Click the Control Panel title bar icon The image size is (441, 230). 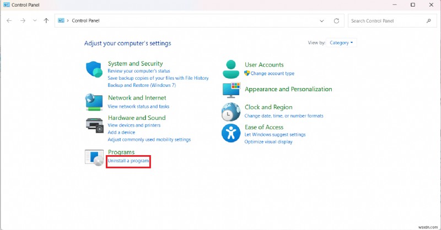[x=7, y=5]
